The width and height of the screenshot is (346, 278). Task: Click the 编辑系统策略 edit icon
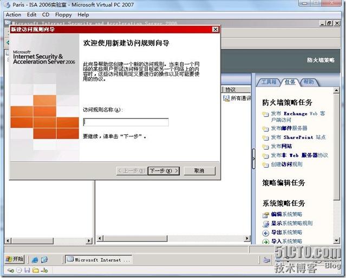click(x=265, y=215)
